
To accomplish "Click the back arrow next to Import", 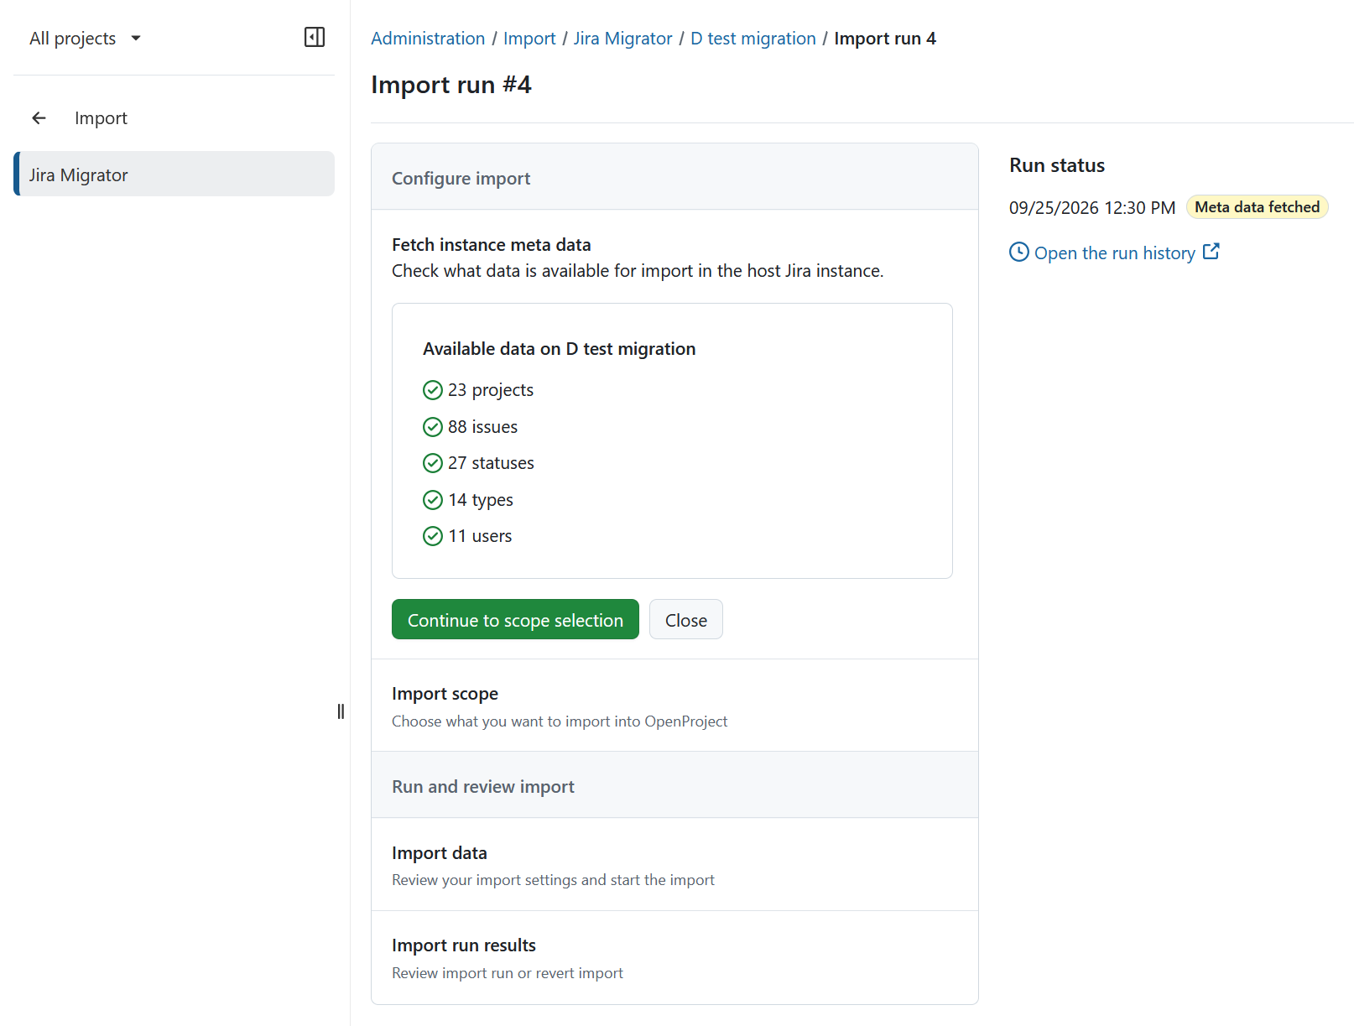I will click(x=39, y=118).
